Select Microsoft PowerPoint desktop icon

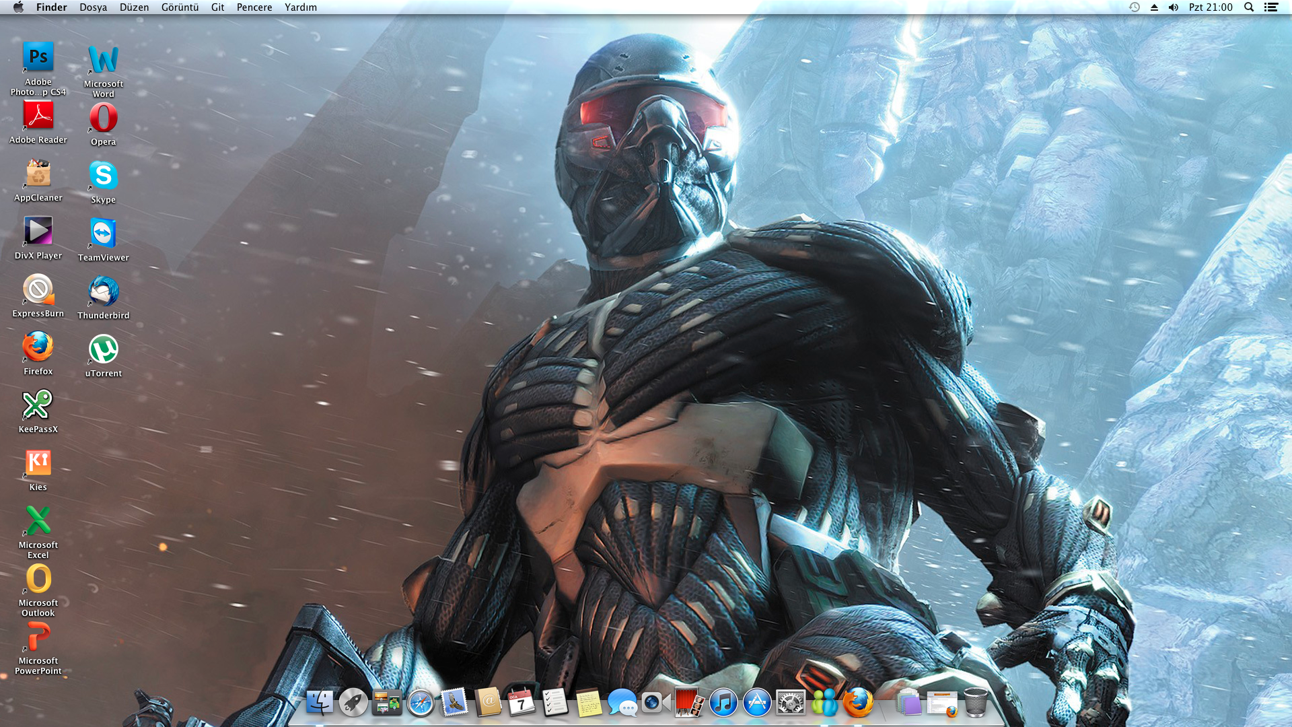(x=38, y=637)
